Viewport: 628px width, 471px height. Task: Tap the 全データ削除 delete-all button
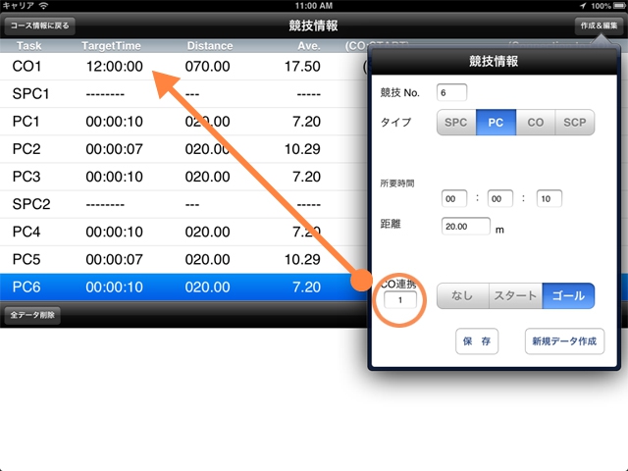[x=34, y=316]
